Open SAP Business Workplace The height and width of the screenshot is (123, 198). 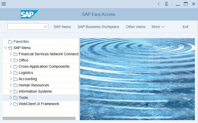click(98, 27)
